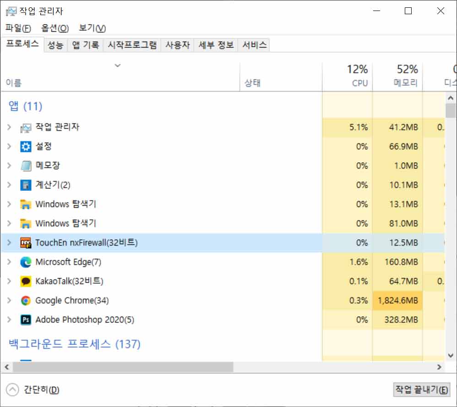Open the 파일(F) menu
Screen dimensions: 457x407
click(x=18, y=28)
